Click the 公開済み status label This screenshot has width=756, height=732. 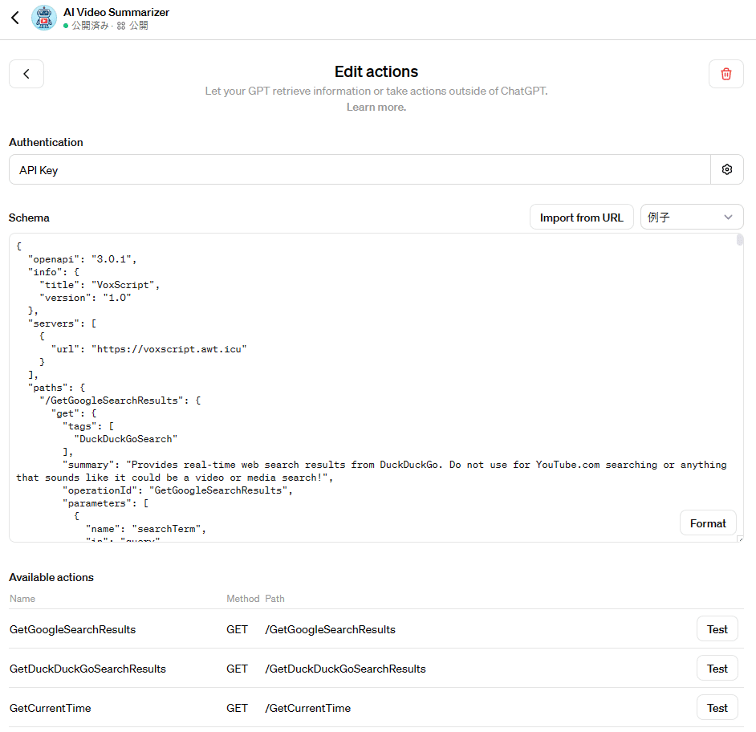(x=88, y=25)
